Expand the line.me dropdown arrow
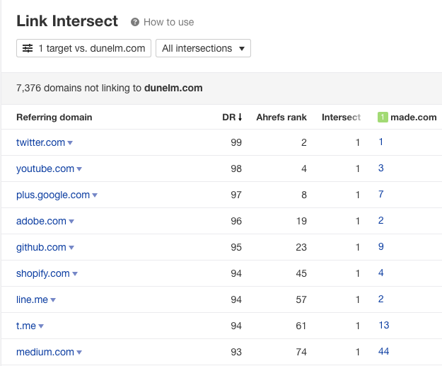442x366 pixels. tap(53, 300)
